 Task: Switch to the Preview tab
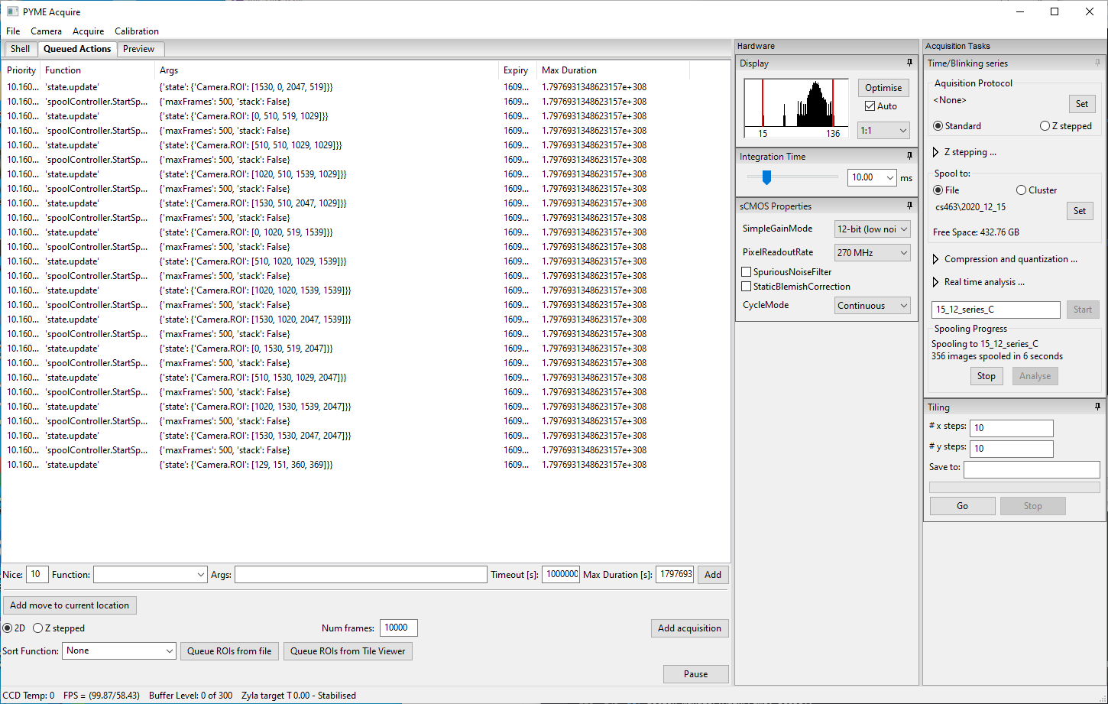click(x=140, y=48)
